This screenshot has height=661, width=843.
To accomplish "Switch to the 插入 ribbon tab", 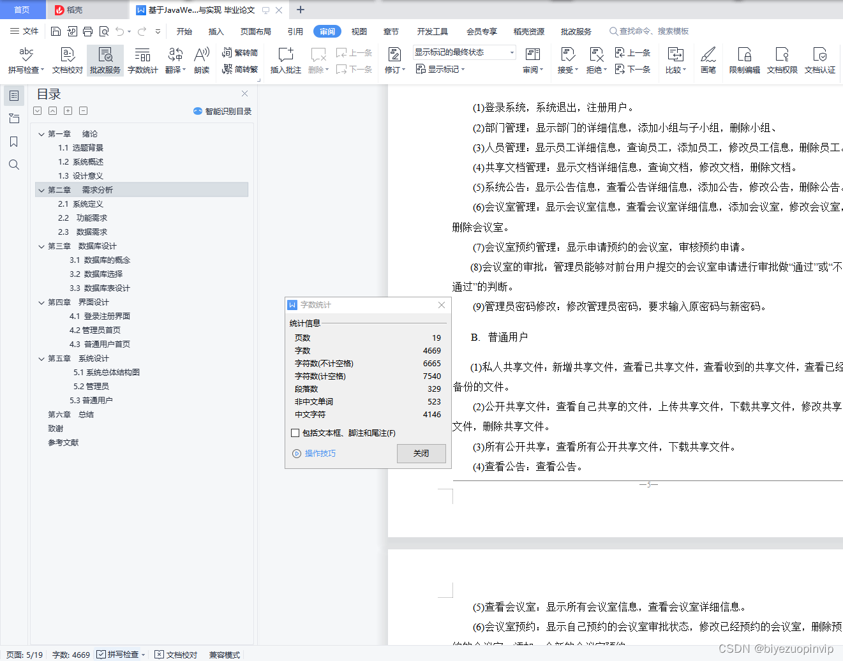I will 216,31.
